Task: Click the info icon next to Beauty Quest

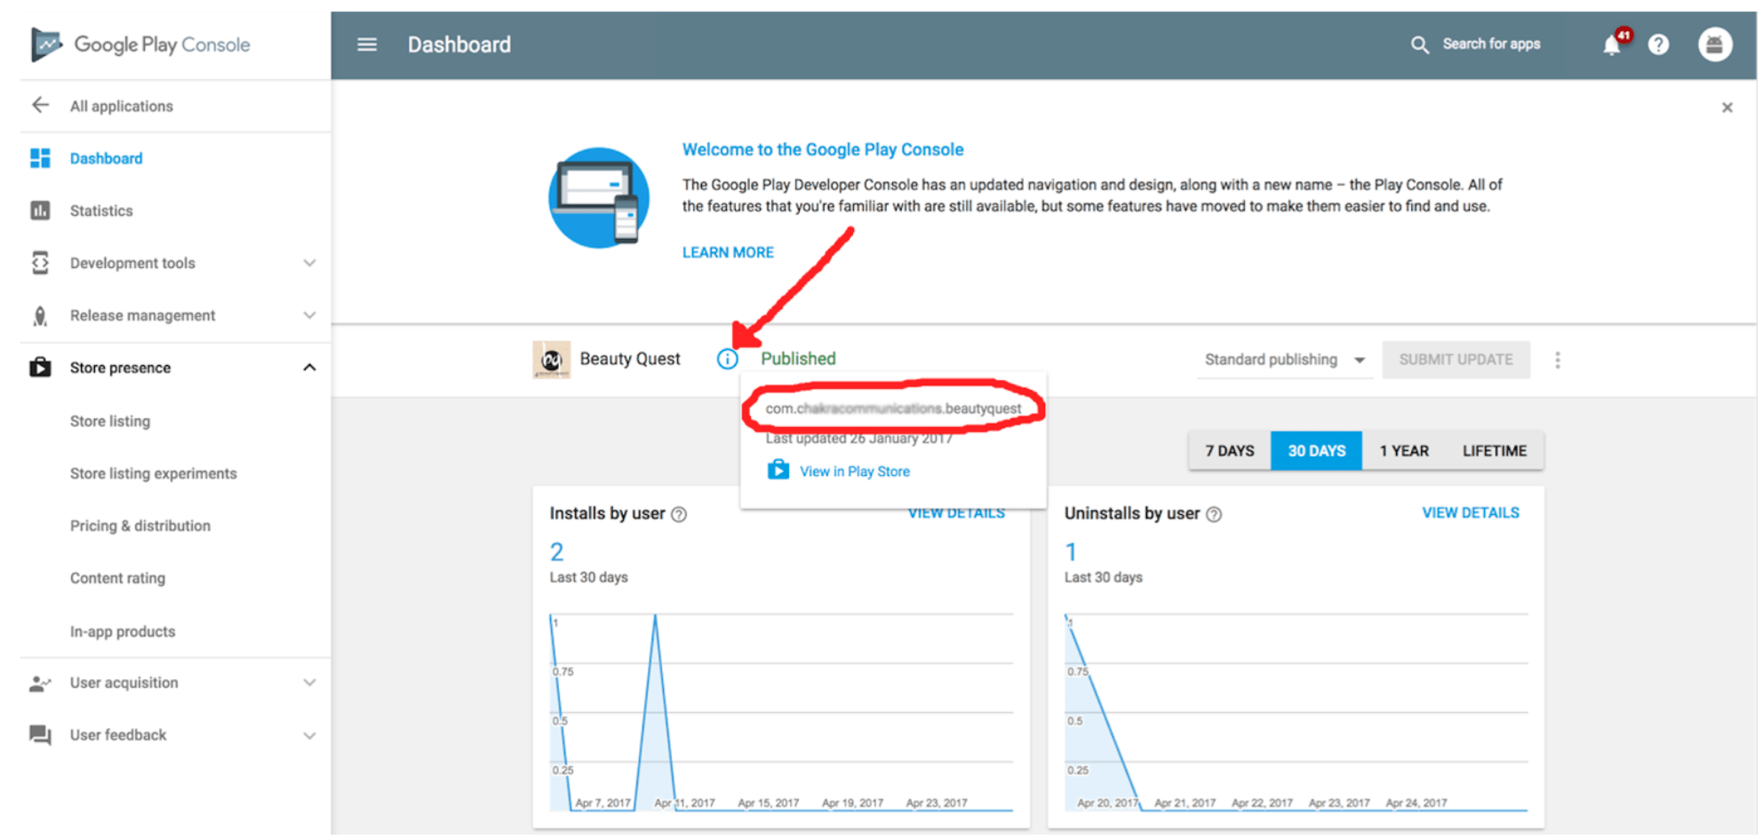Action: point(728,359)
